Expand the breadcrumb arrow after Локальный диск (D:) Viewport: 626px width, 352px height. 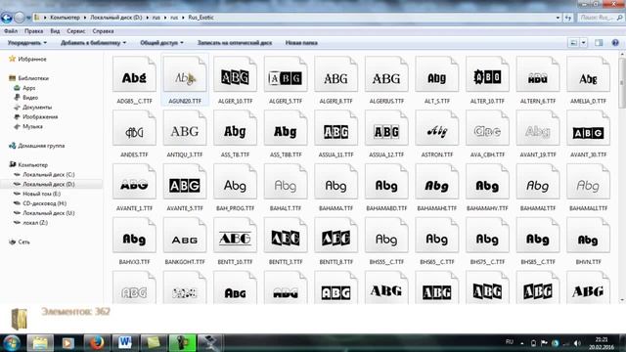[x=148, y=18]
